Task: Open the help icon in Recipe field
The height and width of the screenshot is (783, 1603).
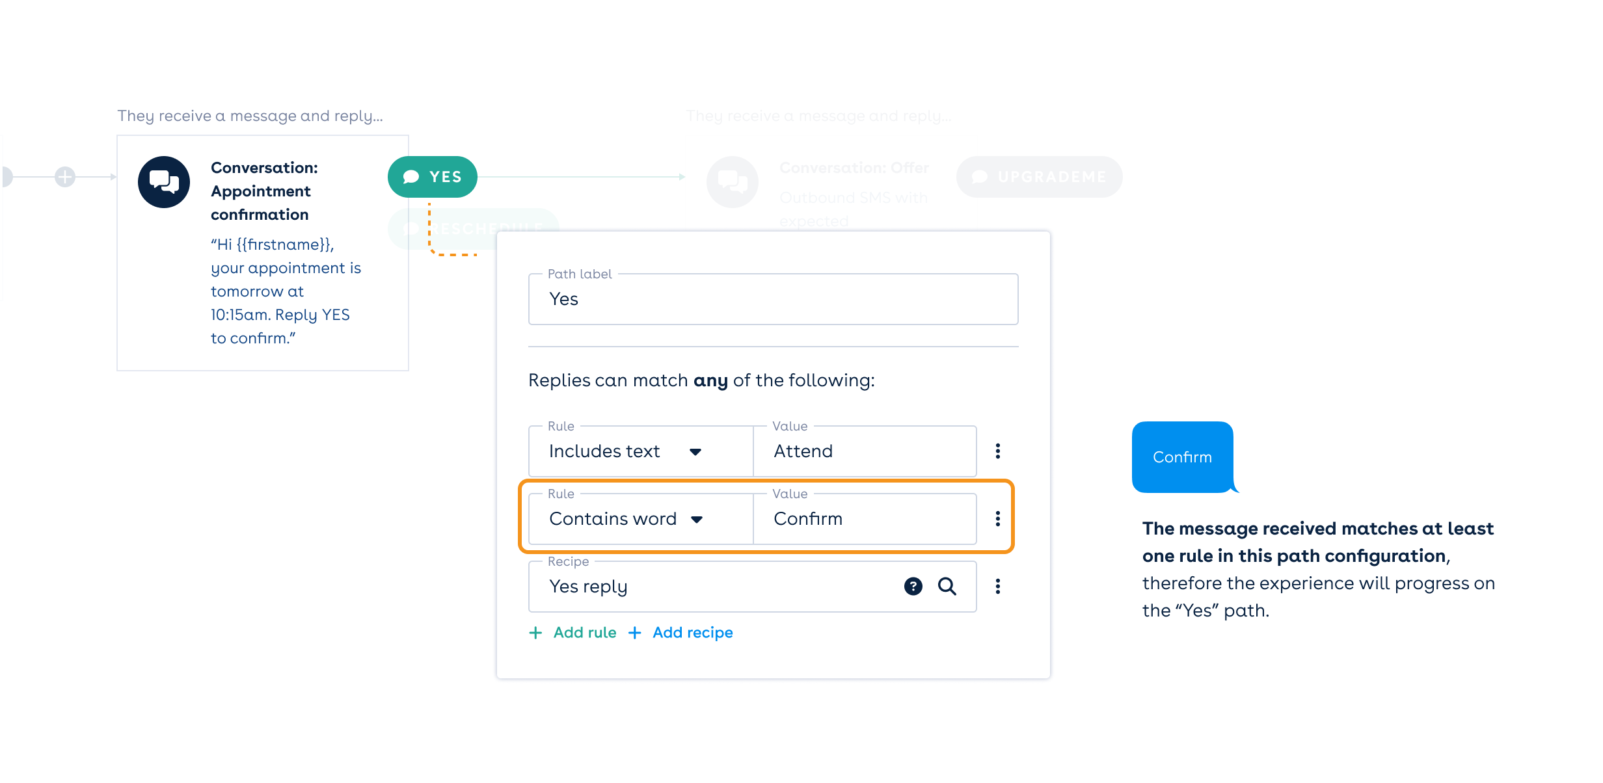Action: pos(913,587)
